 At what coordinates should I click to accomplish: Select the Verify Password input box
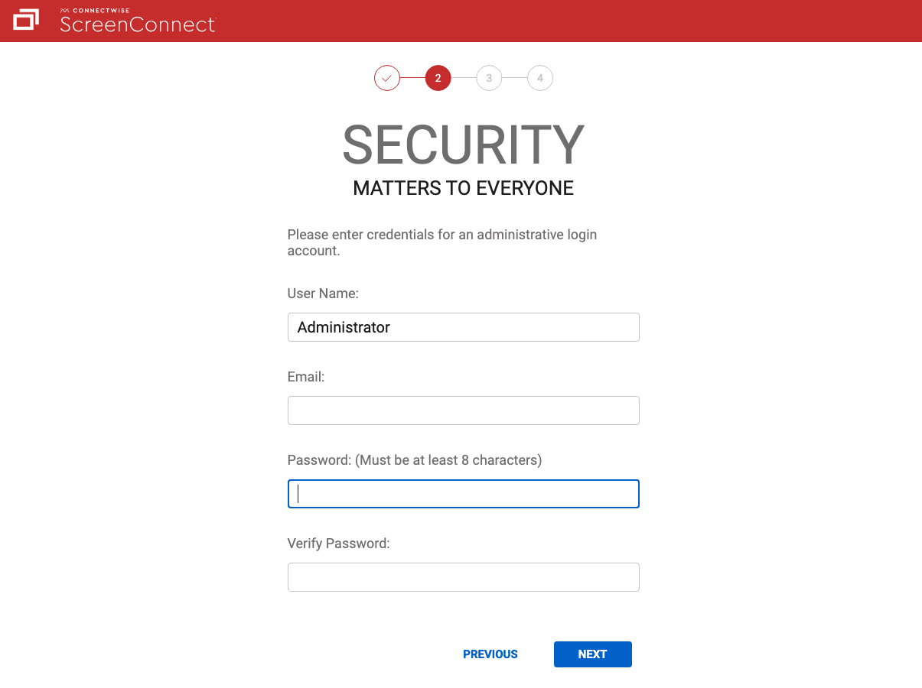(463, 576)
